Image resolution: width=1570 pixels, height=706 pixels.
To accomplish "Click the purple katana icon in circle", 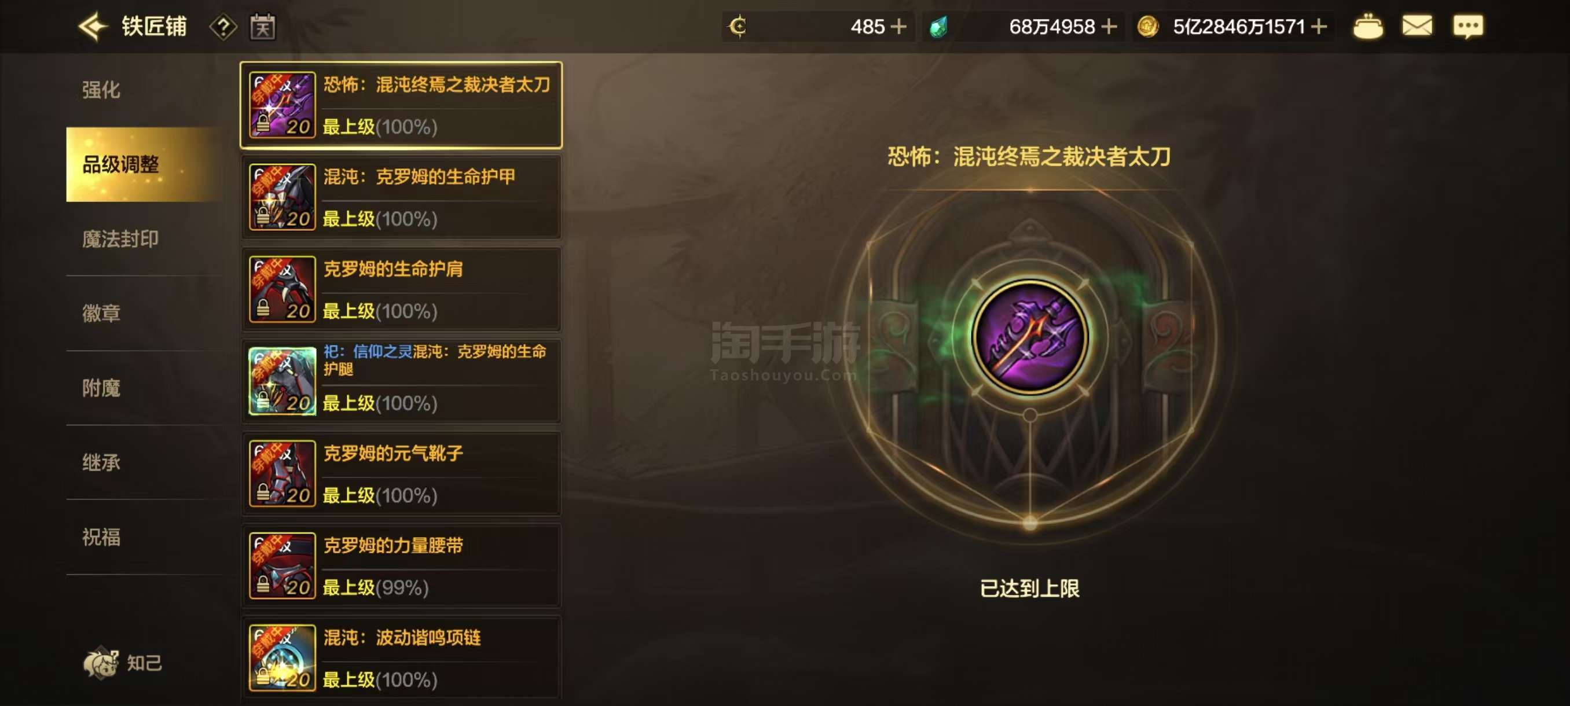I will [x=1029, y=336].
